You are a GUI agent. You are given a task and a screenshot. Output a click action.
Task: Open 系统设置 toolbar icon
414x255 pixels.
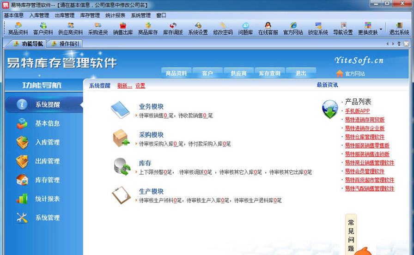198,29
